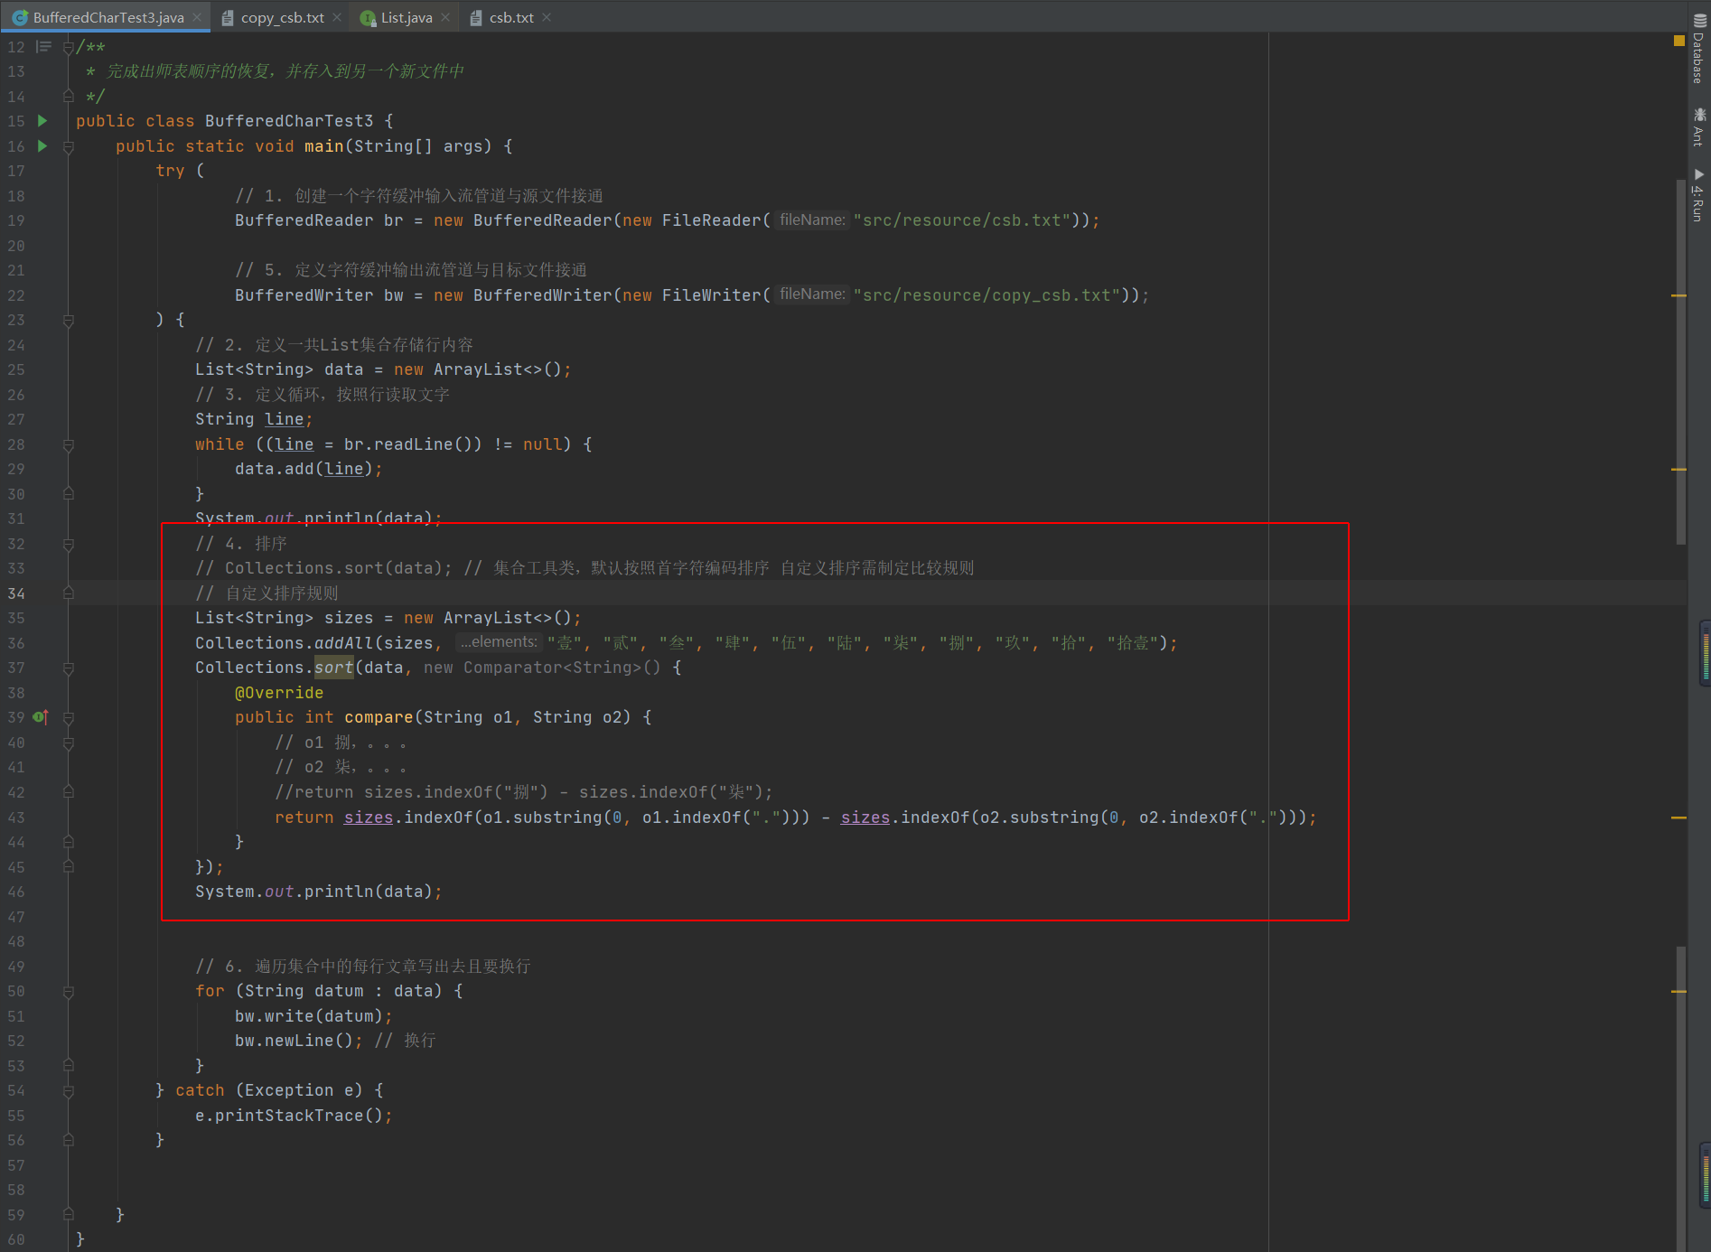This screenshot has width=1711, height=1252.
Task: Close the csb.txt tab
Action: coord(547,17)
